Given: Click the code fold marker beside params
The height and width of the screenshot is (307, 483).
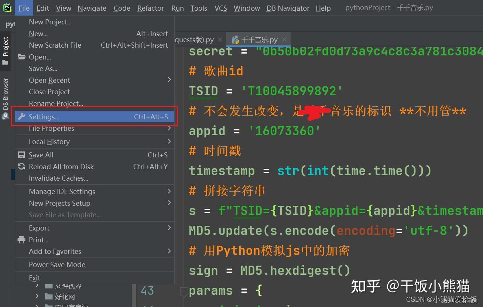Looking at the screenshot, I should [184, 291].
